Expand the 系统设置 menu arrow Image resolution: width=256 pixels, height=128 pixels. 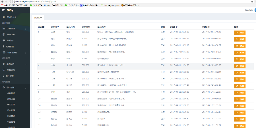(26, 64)
